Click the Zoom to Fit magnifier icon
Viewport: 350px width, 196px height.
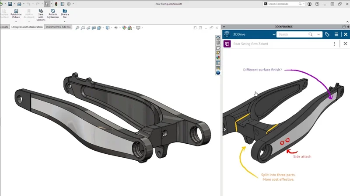[x=77, y=27]
